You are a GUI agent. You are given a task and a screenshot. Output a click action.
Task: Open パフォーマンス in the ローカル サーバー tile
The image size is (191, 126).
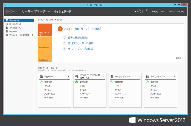point(120,94)
